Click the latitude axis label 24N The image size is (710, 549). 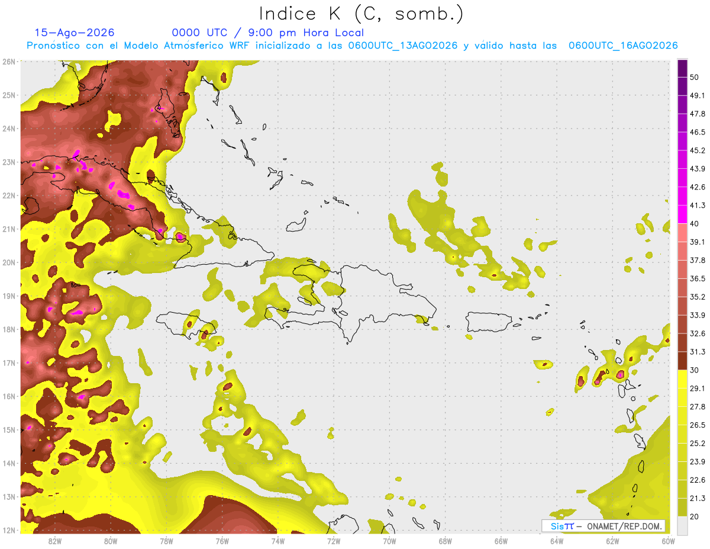coord(9,129)
